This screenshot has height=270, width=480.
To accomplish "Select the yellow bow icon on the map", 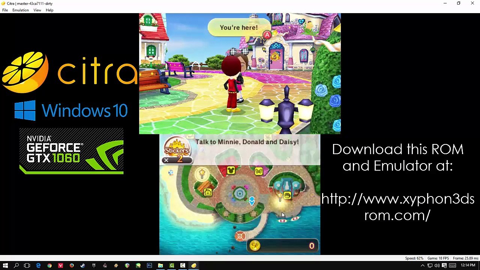I will pyautogui.click(x=259, y=171).
